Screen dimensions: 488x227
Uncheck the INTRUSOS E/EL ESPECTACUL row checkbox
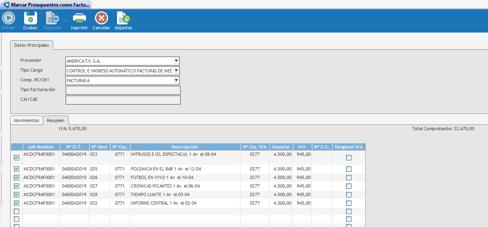tap(17, 158)
